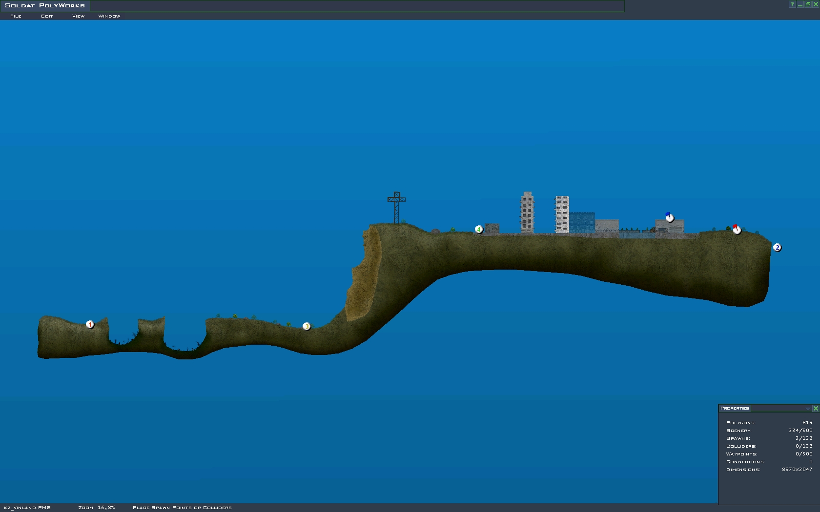Open the File menu
820x512 pixels.
point(16,16)
